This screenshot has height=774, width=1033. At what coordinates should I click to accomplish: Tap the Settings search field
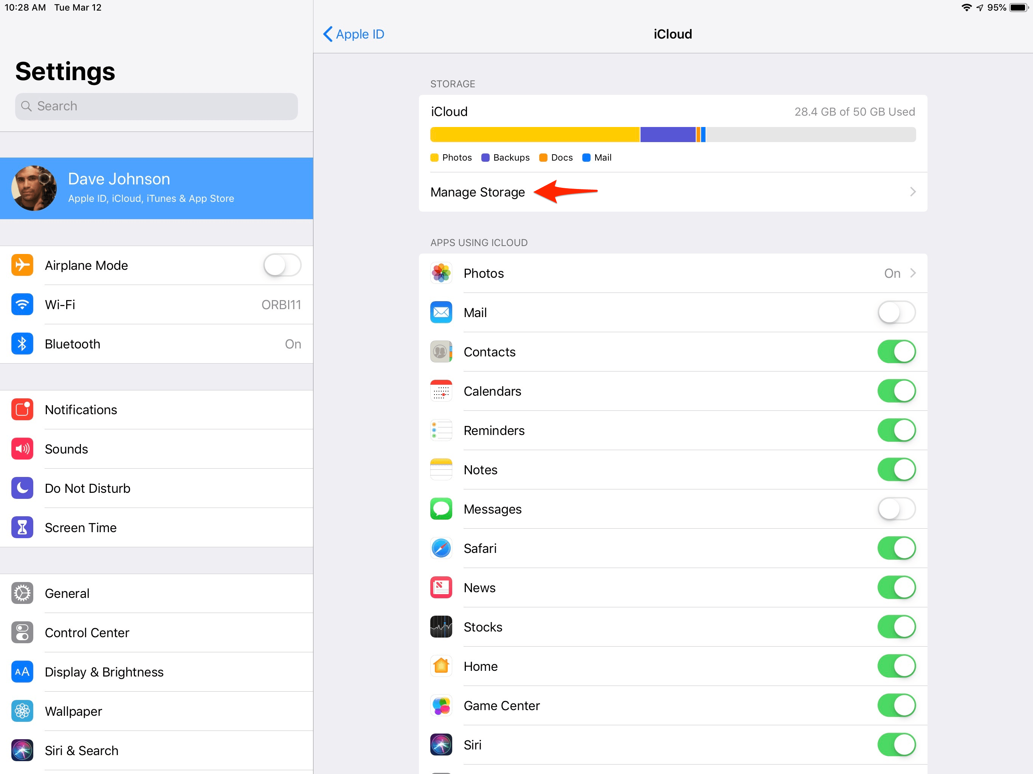(x=157, y=107)
